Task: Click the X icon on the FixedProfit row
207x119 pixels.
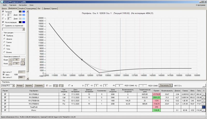Action: (x=204, y=107)
